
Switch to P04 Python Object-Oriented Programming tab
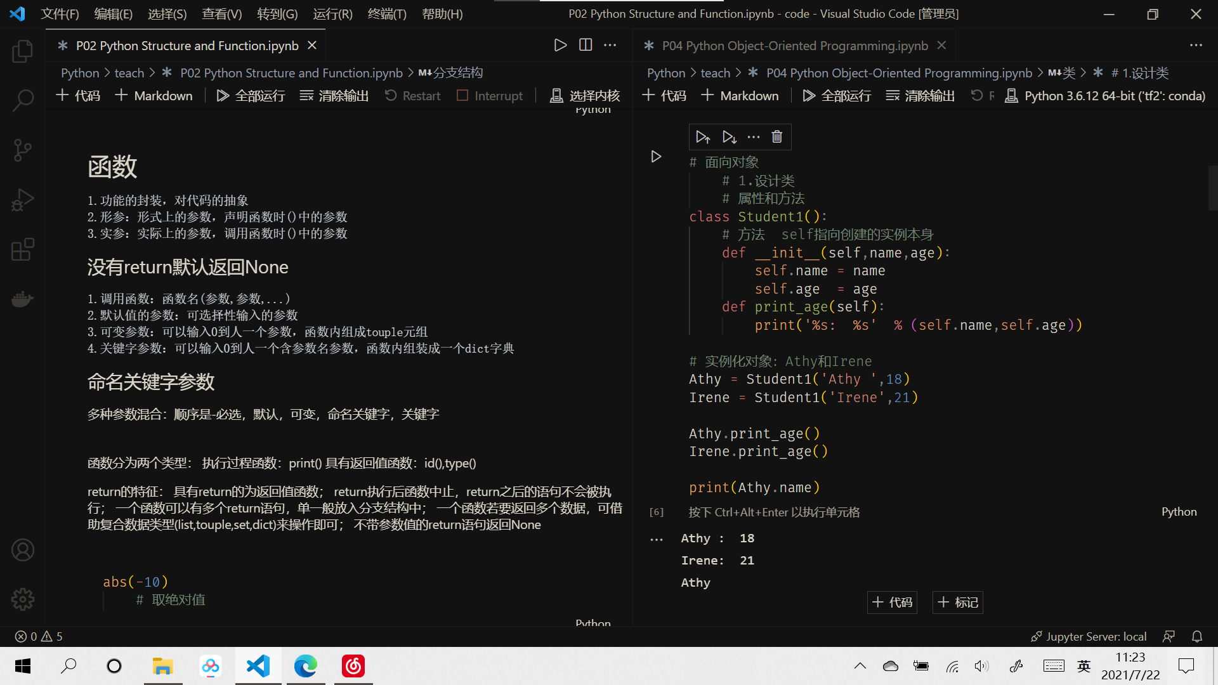[794, 46]
